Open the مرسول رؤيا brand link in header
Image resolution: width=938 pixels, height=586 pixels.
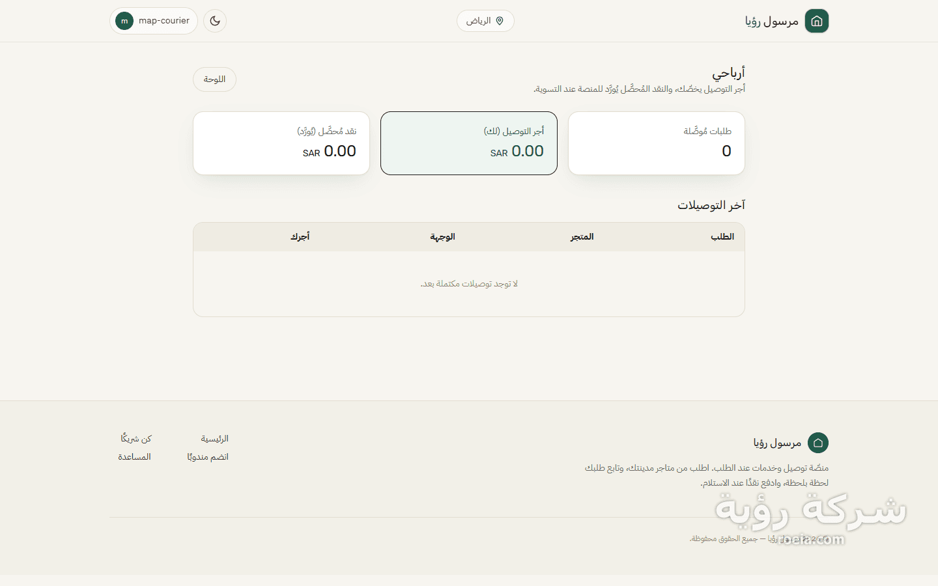(x=787, y=21)
